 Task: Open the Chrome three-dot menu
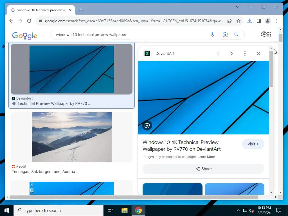[x=277, y=21]
